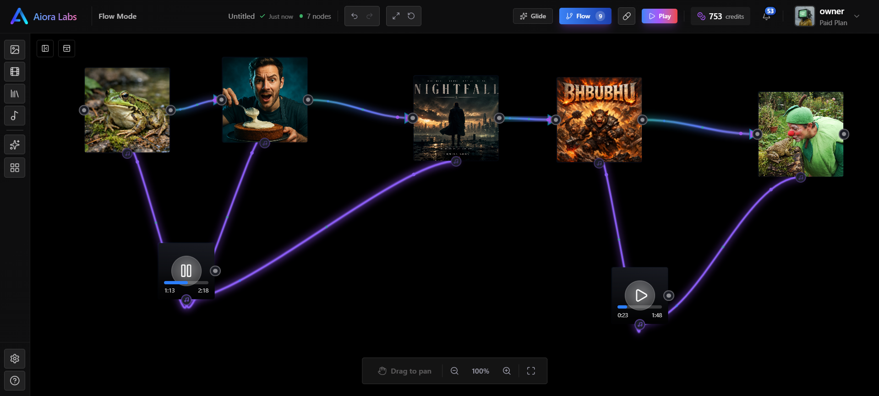Click the Aiora Labs logo
Screen dimensions: 879x396
[x=44, y=16]
